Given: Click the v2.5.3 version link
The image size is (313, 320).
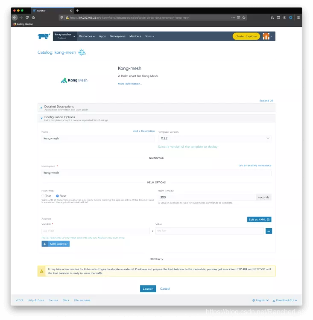Looking at the screenshot, I should click(x=19, y=300).
